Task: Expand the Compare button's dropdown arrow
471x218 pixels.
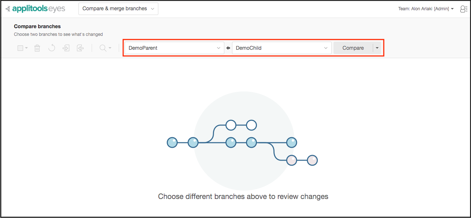Action: [x=377, y=48]
